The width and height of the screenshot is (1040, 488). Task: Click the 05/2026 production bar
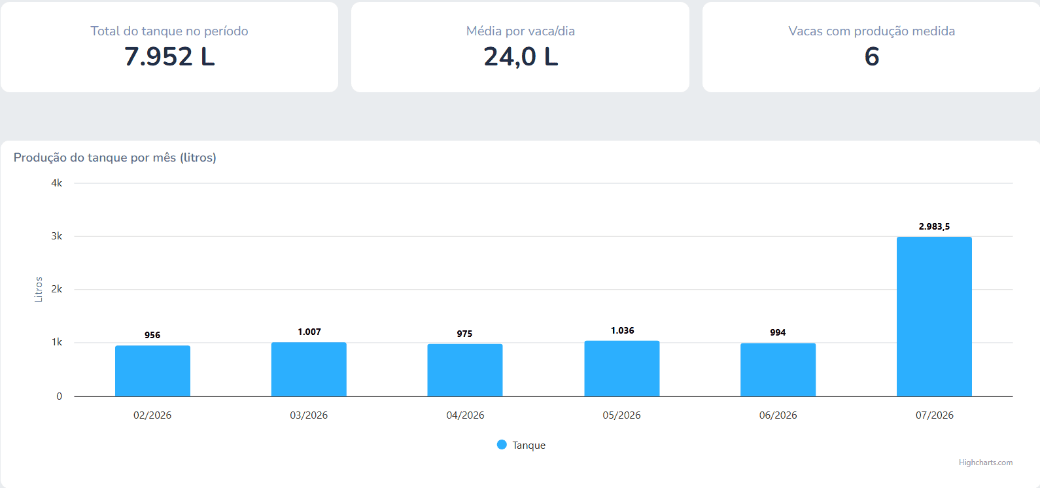point(622,368)
